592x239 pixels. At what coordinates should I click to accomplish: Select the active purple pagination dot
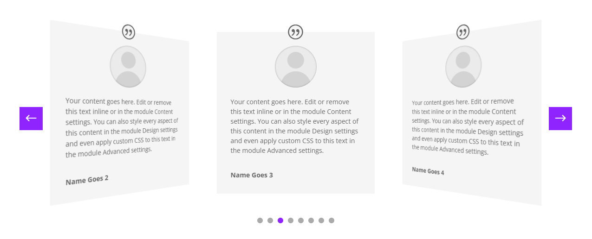(x=280, y=220)
